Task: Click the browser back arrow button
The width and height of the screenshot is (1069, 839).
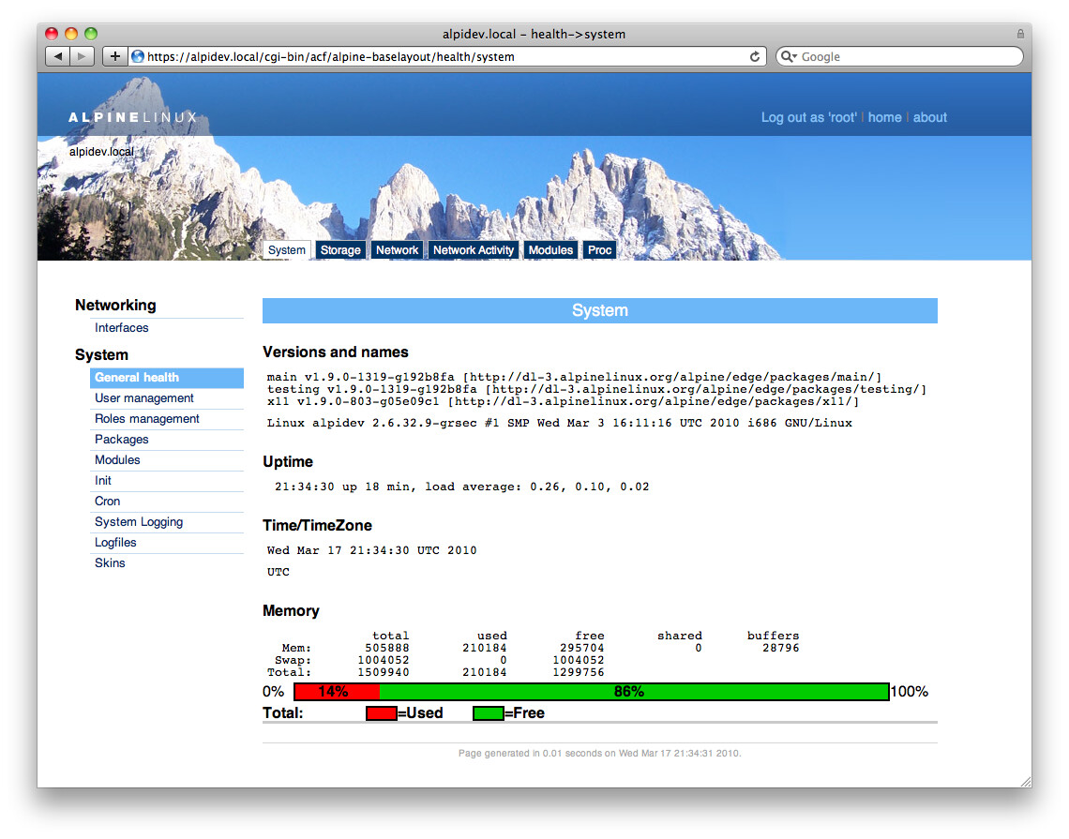Action: click(x=58, y=56)
